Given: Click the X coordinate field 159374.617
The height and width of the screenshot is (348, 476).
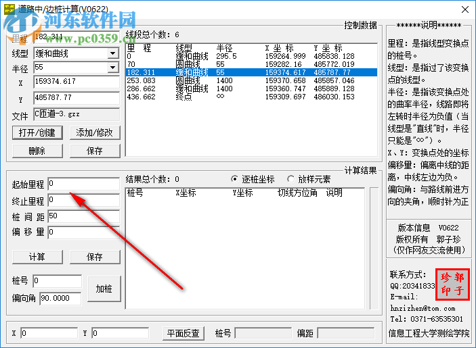Looking at the screenshot, I should click(77, 82).
